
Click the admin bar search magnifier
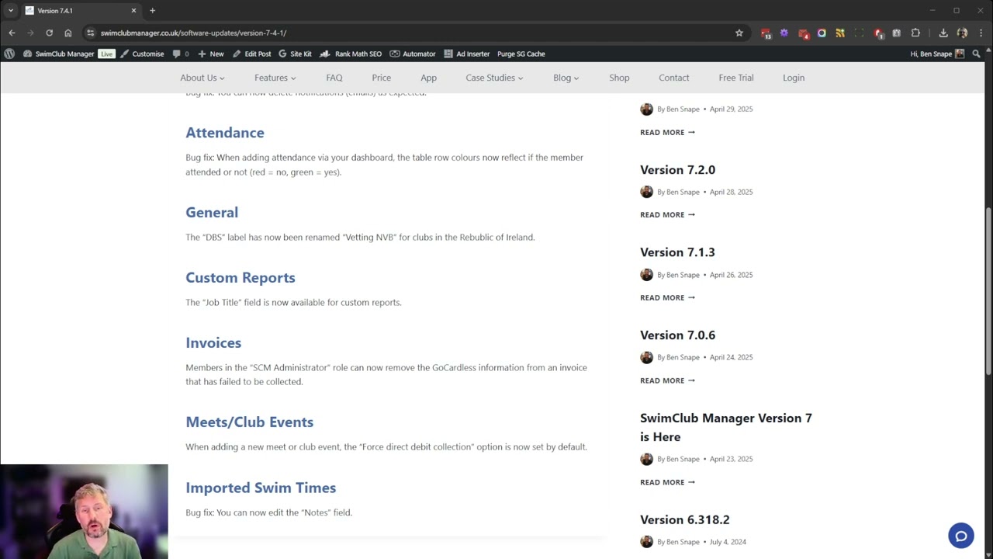pyautogui.click(x=977, y=54)
